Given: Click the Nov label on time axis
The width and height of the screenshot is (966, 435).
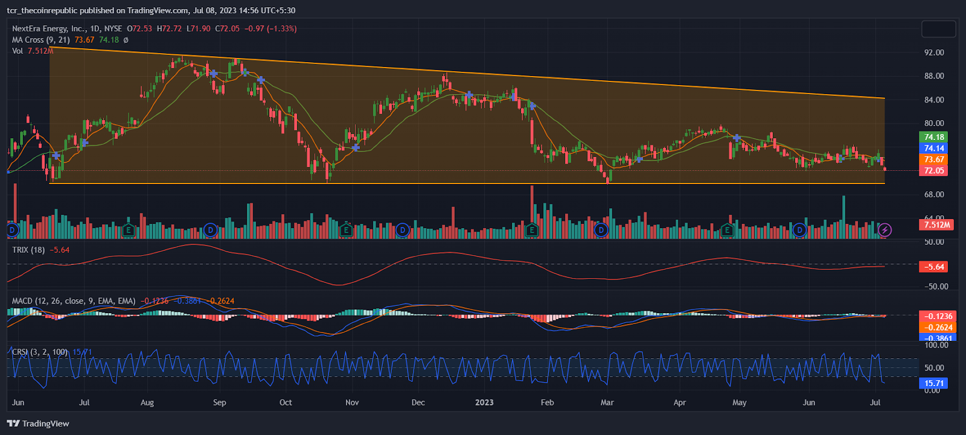Looking at the screenshot, I should [352, 402].
